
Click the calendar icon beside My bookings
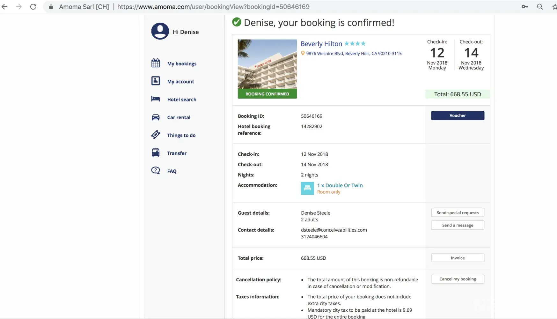click(156, 63)
